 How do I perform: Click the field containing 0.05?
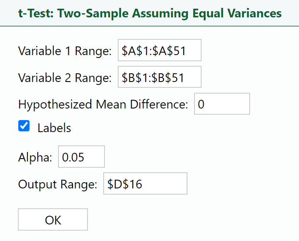[x=81, y=157]
